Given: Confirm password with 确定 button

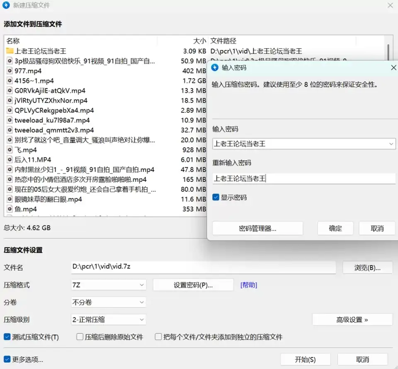Looking at the screenshot, I should click(335, 228).
